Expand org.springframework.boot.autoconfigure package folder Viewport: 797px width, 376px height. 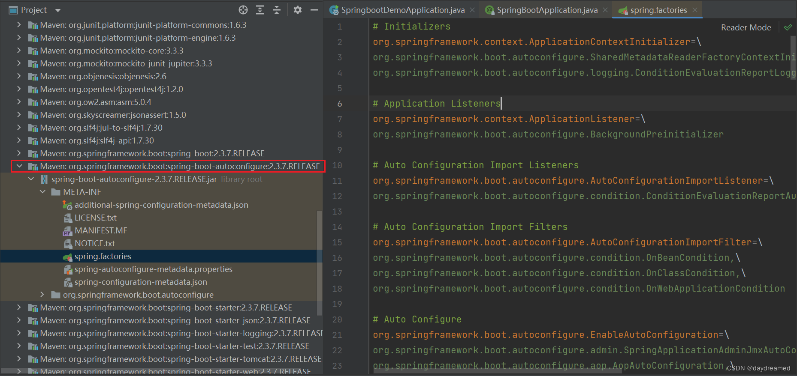pyautogui.click(x=42, y=295)
